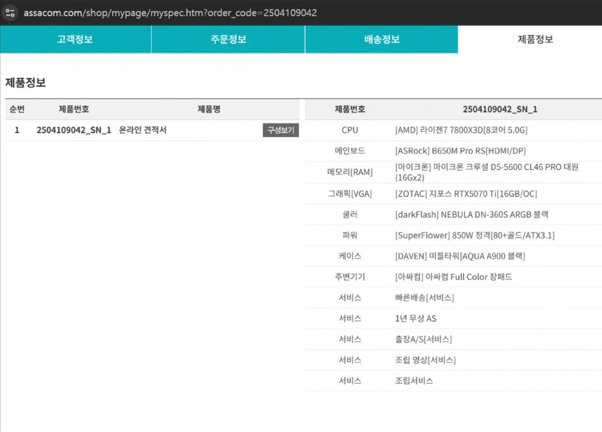The width and height of the screenshot is (602, 432).
Task: Switch to the 고객정보 tab
Action: pyautogui.click(x=75, y=39)
